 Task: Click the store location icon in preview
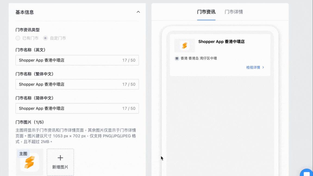[177, 58]
